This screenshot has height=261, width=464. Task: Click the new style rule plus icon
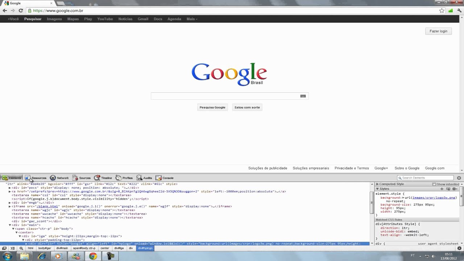pyautogui.click(x=442, y=189)
